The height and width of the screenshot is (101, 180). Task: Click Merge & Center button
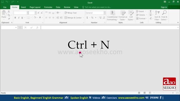pos(73,18)
